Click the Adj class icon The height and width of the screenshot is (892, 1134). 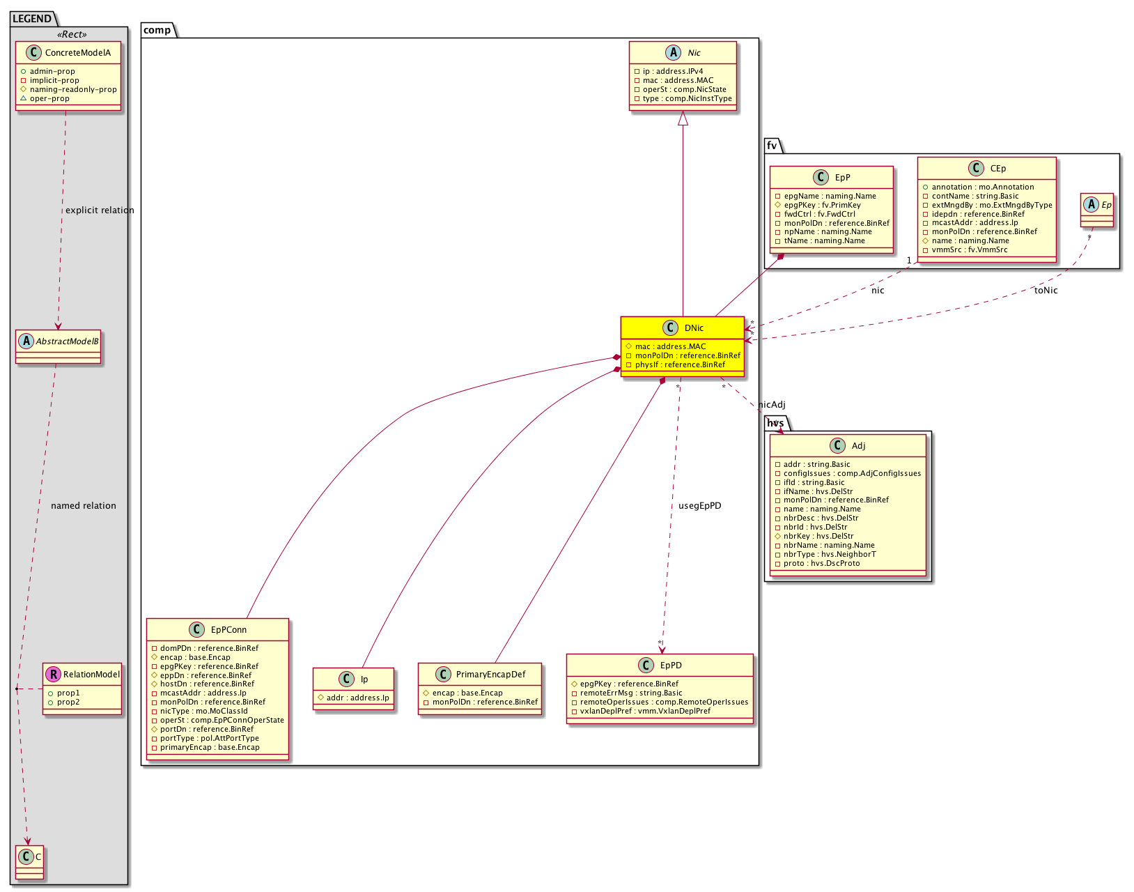tap(837, 445)
